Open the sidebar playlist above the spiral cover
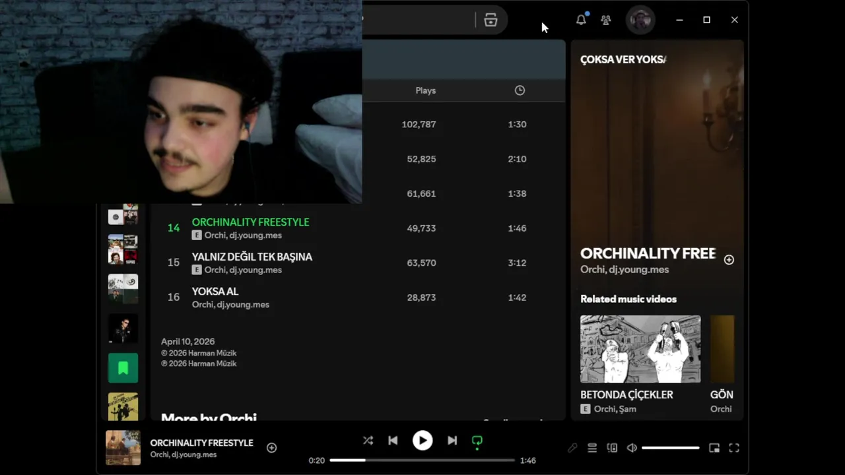The width and height of the screenshot is (845, 475). (123, 249)
